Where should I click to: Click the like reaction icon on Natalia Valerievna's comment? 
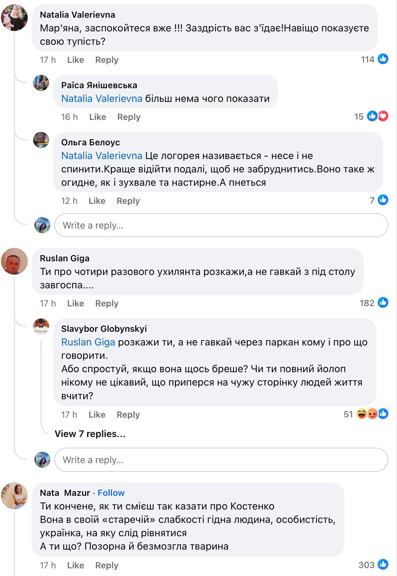(x=383, y=59)
